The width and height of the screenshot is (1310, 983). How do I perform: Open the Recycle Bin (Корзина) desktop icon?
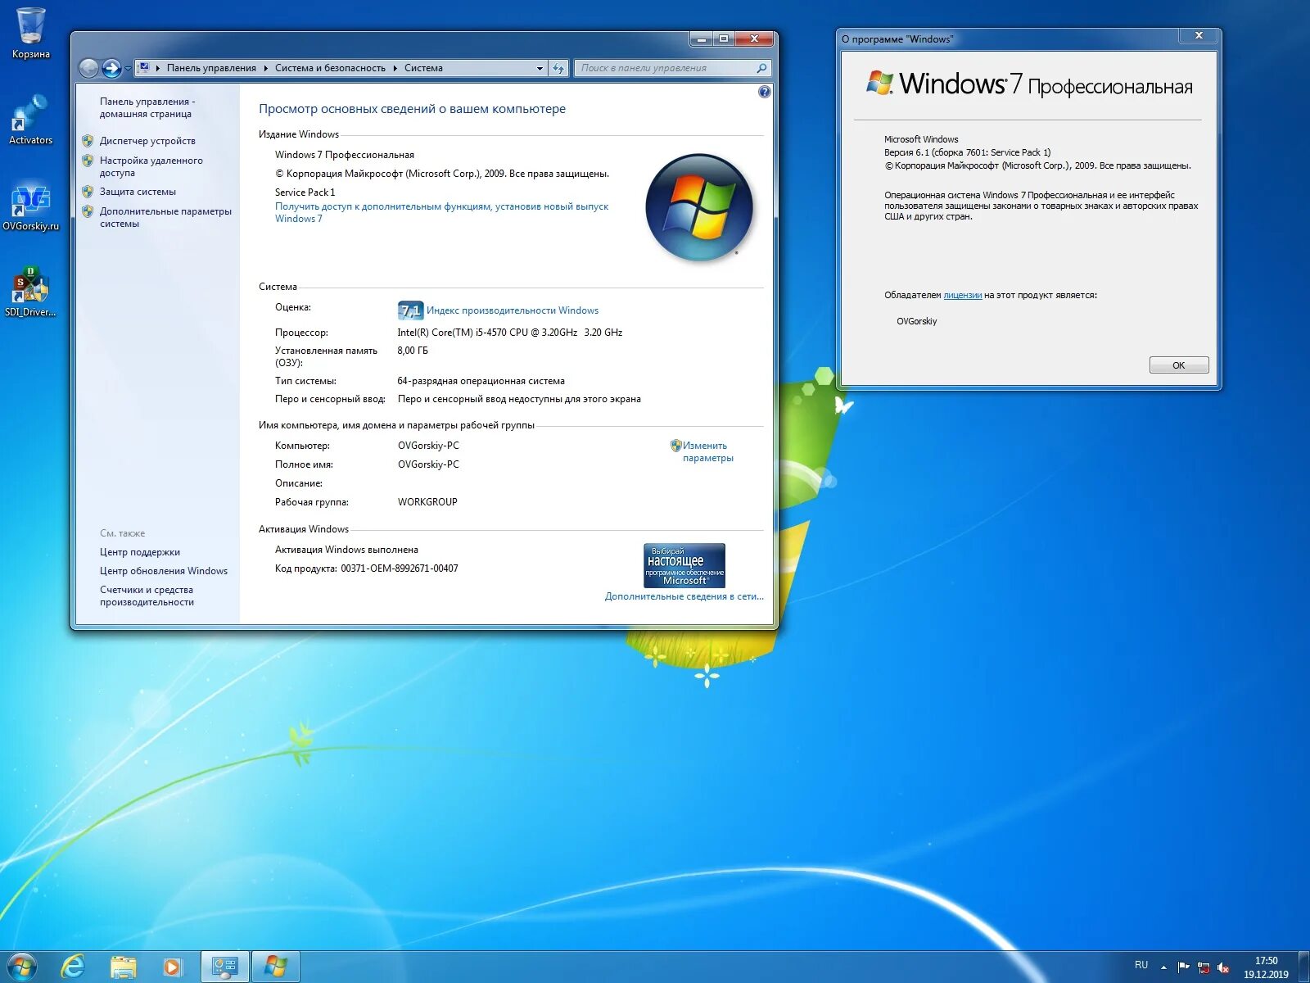[31, 33]
